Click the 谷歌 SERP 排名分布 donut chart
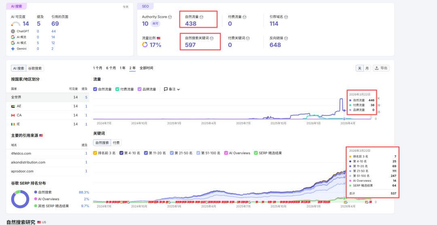 click(x=20, y=199)
